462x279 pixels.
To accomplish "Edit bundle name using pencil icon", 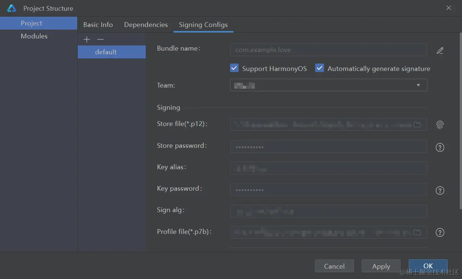I will [x=440, y=51].
